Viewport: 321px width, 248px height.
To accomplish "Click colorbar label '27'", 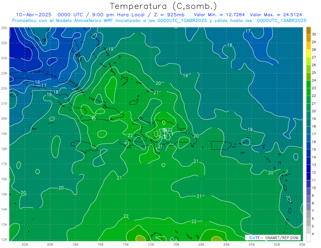I will coord(314,57).
